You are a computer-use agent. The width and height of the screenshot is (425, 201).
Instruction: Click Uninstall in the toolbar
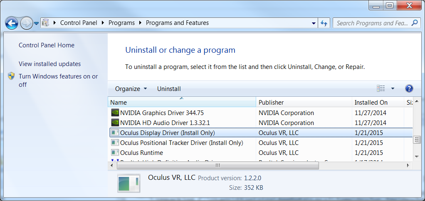point(169,89)
